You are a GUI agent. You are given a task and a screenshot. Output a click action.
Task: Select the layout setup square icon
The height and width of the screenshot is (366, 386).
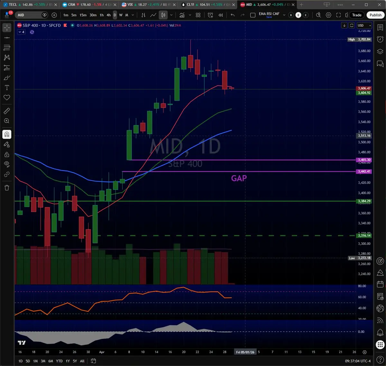(x=253, y=15)
